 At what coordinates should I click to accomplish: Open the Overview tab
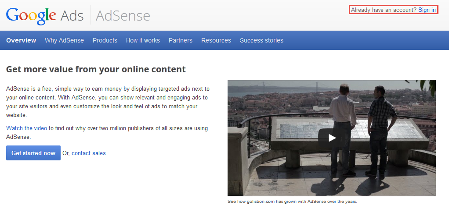click(21, 40)
